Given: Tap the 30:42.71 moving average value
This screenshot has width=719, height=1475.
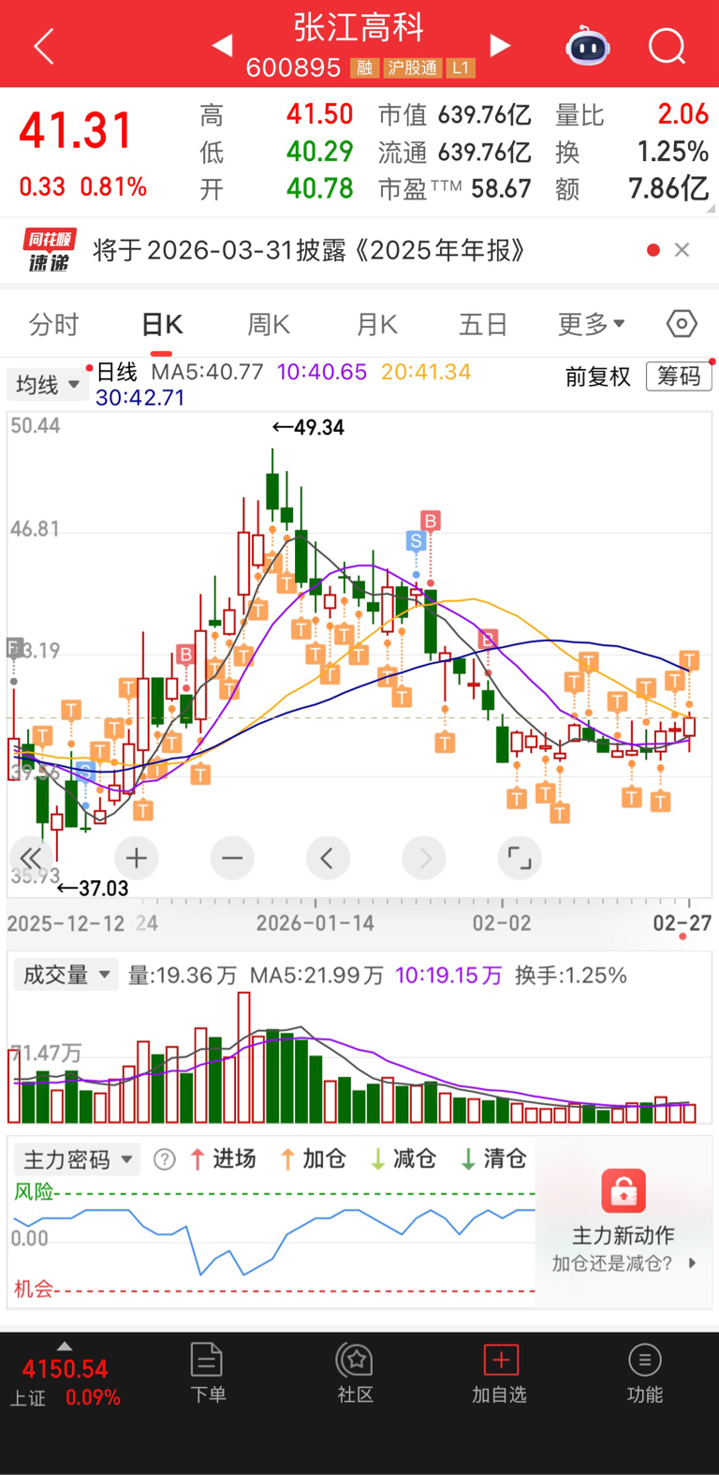Looking at the screenshot, I should click(x=139, y=397).
